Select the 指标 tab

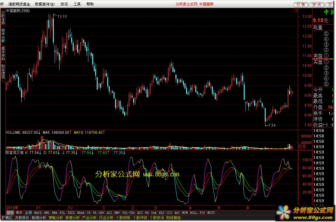[x=10, y=213]
